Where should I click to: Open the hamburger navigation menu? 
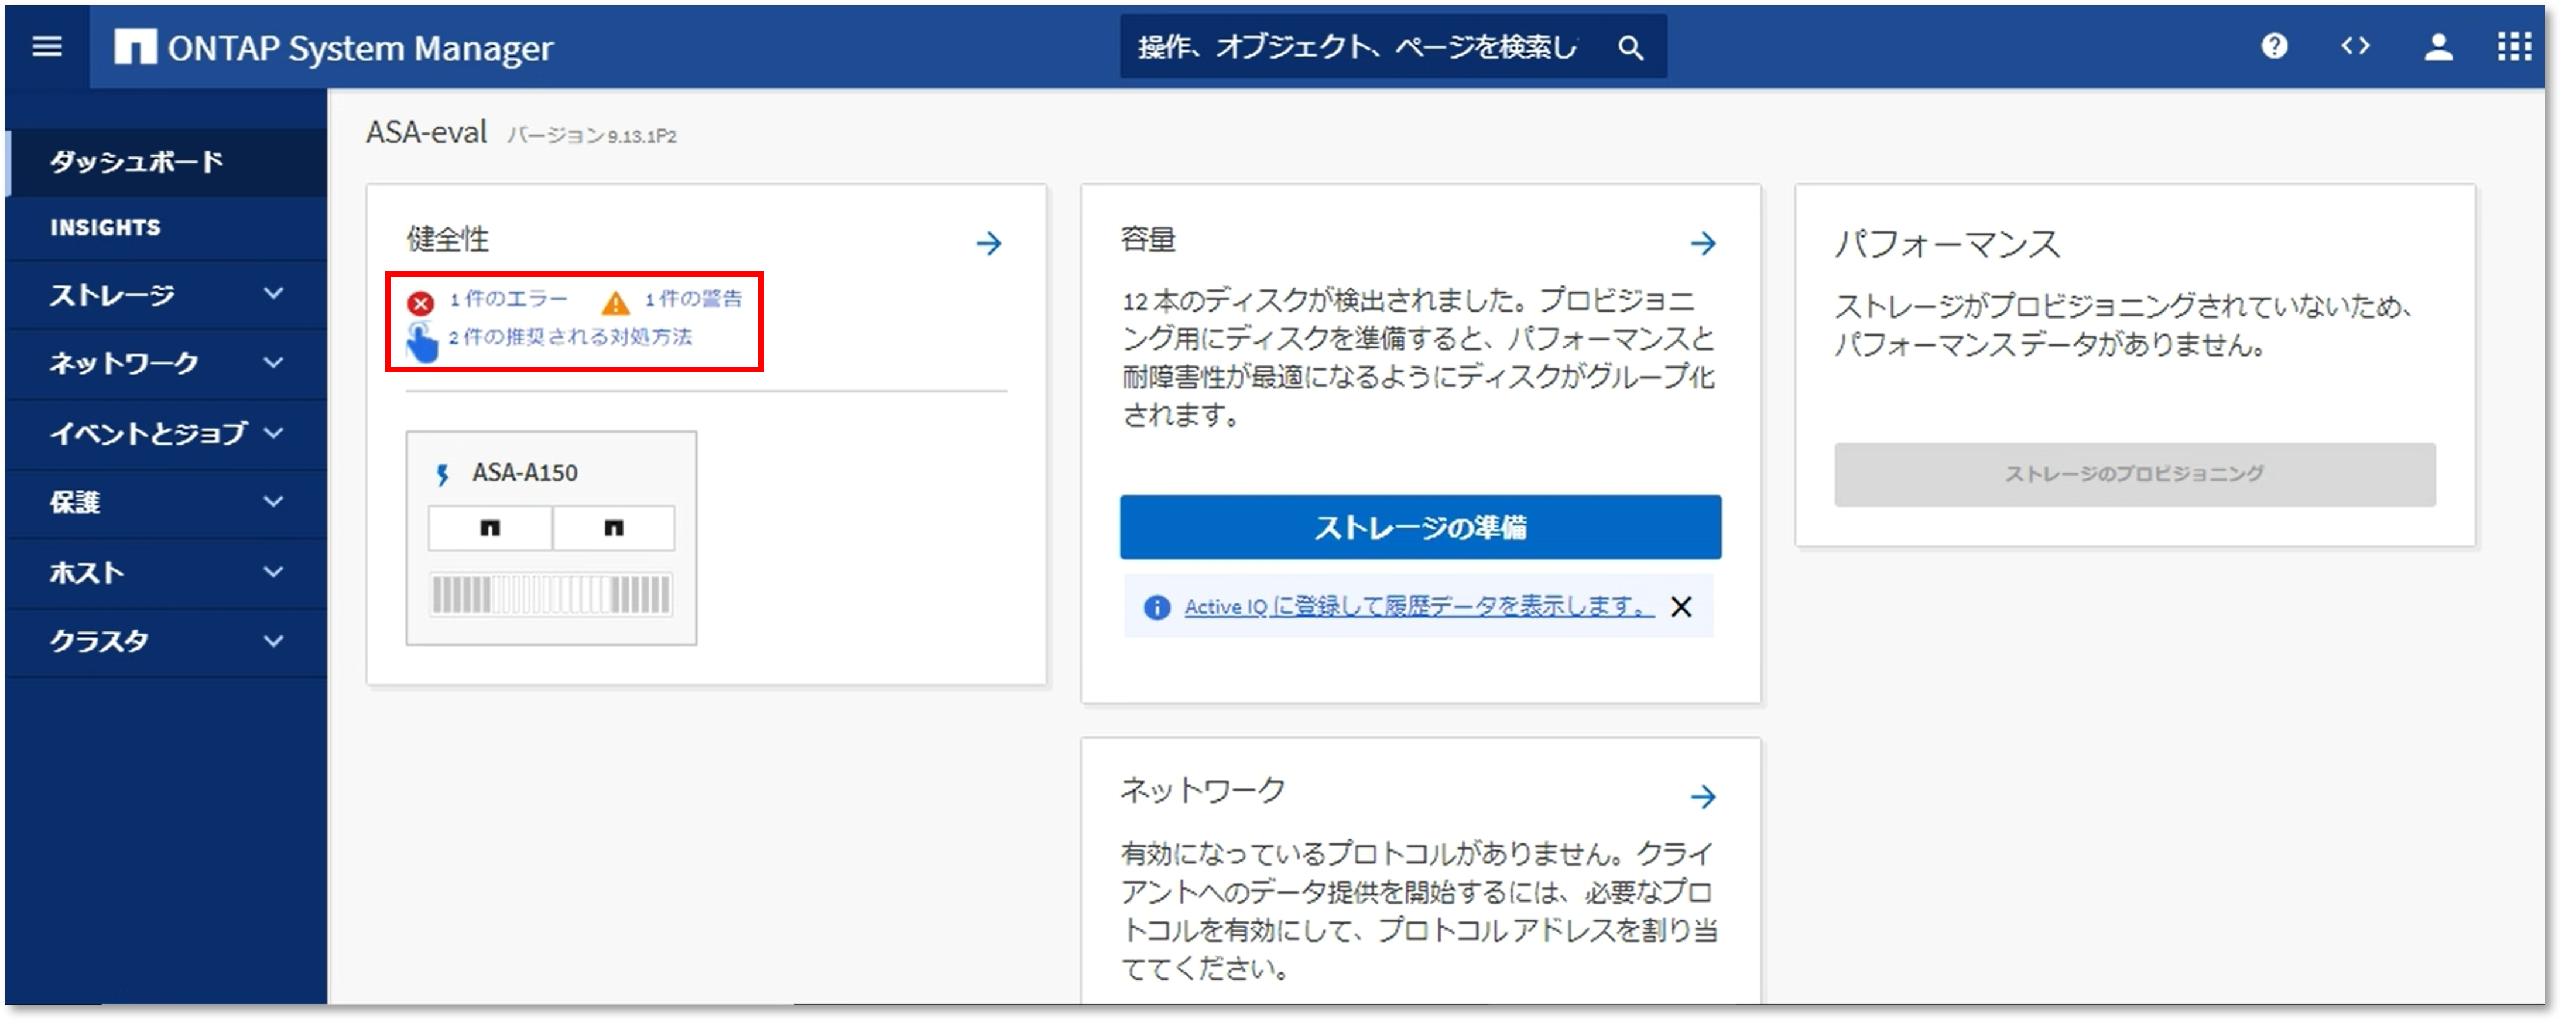coord(47,47)
